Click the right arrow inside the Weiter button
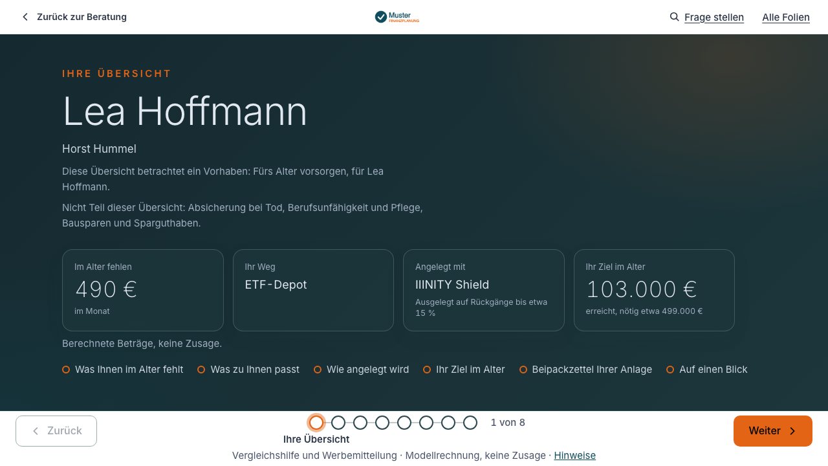The width and height of the screenshot is (828, 466). pyautogui.click(x=792, y=431)
